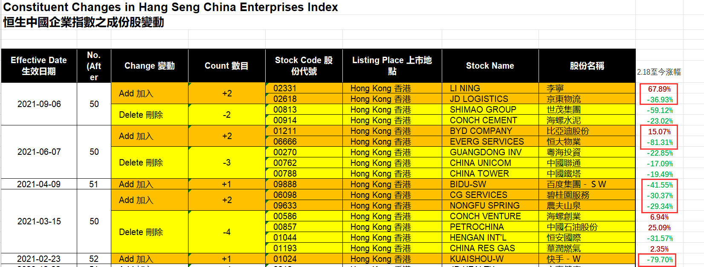Click the Constituent Changes title cell

click(171, 7)
